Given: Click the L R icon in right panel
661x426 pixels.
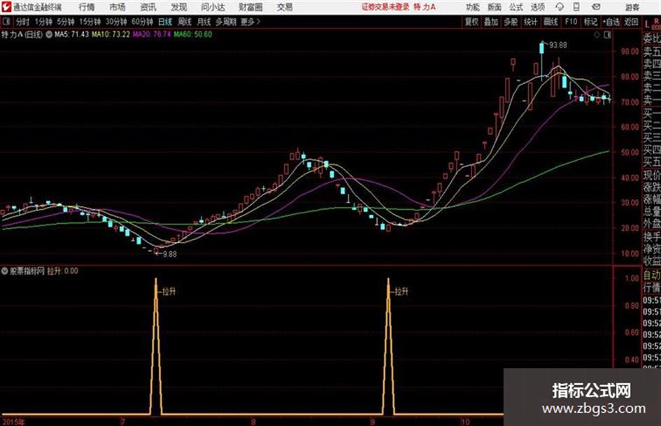Looking at the screenshot, I should pyautogui.click(x=652, y=23).
